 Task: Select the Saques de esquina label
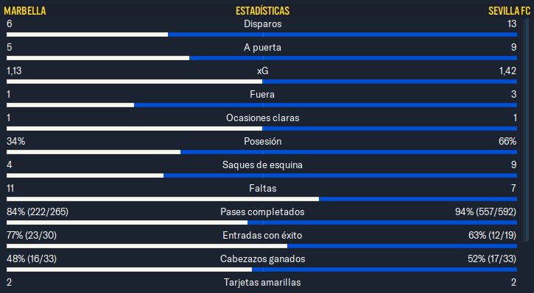(262, 165)
